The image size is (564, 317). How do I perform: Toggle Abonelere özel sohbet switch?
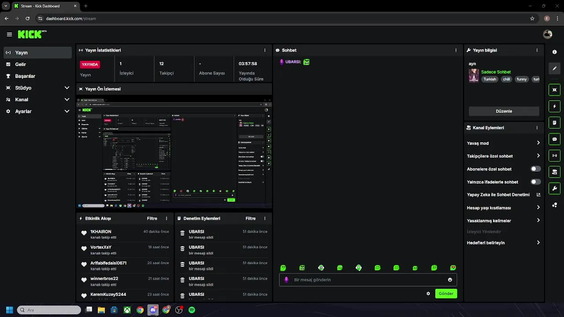pos(535,169)
